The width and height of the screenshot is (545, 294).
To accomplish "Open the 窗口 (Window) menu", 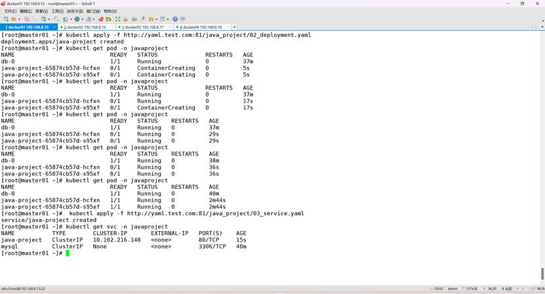I will click(x=94, y=11).
